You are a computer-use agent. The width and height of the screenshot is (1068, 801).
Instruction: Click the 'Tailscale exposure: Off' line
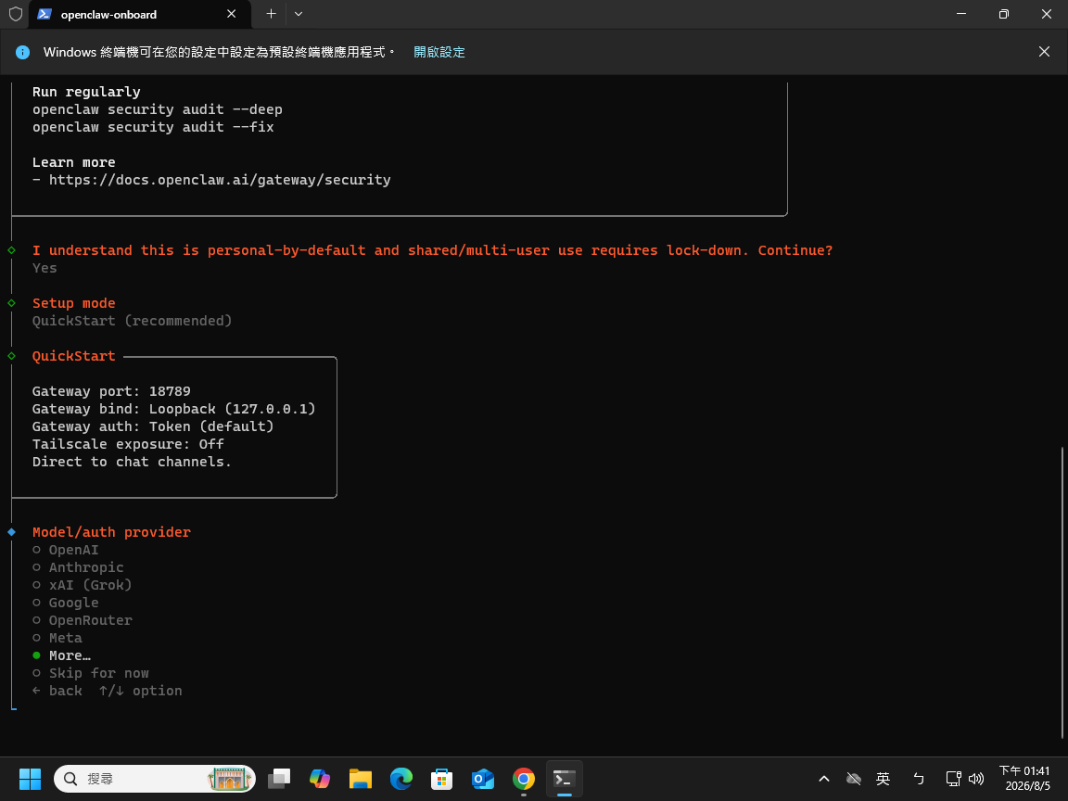pyautogui.click(x=128, y=444)
